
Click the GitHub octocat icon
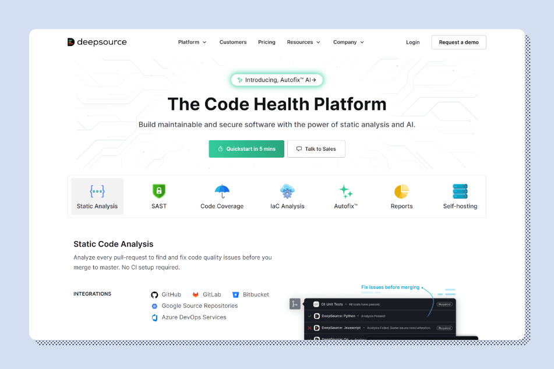tap(154, 295)
